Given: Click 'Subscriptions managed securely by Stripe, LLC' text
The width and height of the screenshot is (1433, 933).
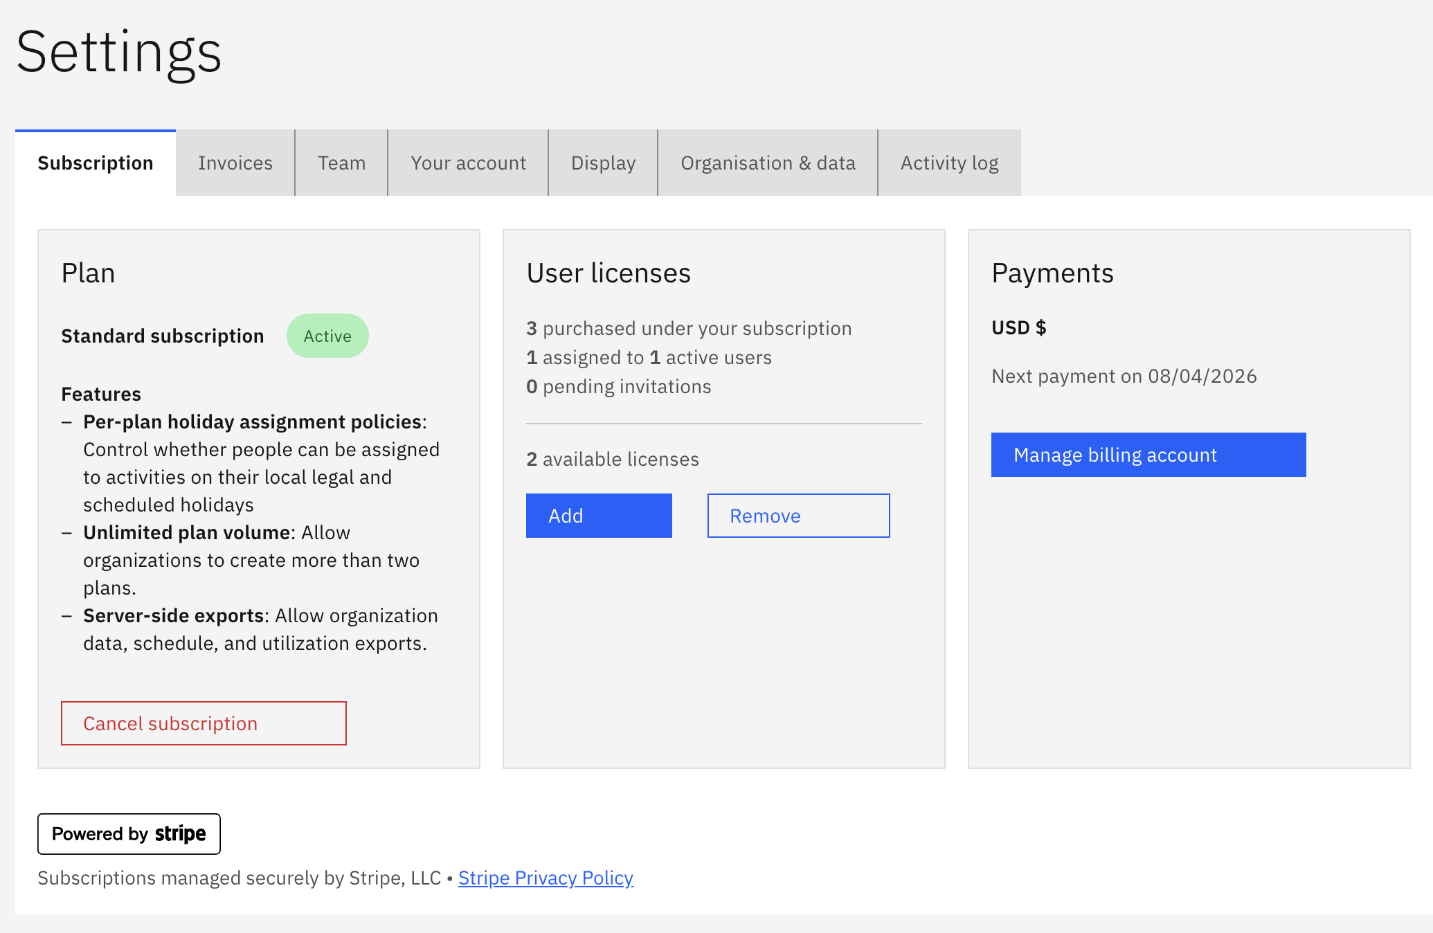Looking at the screenshot, I should coord(239,878).
